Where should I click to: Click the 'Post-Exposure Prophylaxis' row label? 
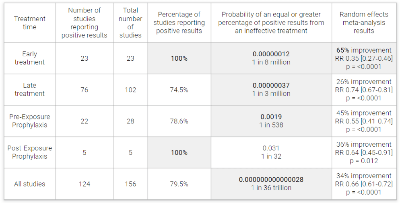pyautogui.click(x=30, y=152)
